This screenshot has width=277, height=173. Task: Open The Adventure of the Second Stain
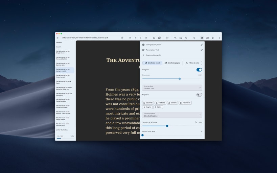click(65, 125)
